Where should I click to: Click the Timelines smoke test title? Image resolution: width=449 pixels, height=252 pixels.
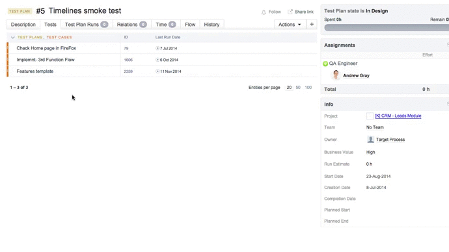coord(85,11)
